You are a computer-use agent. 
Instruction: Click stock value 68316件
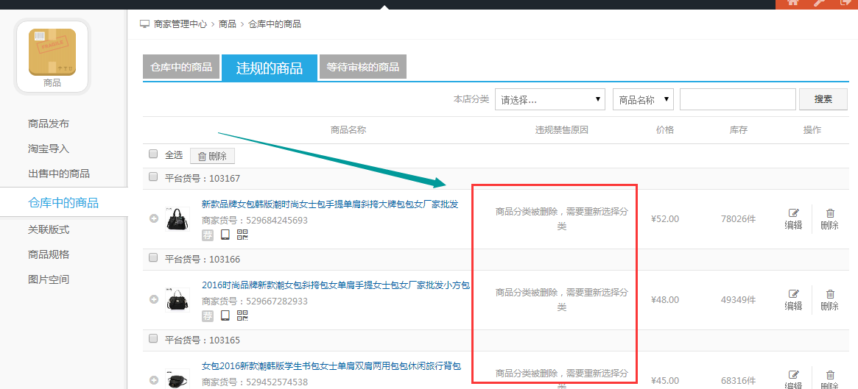click(x=738, y=380)
